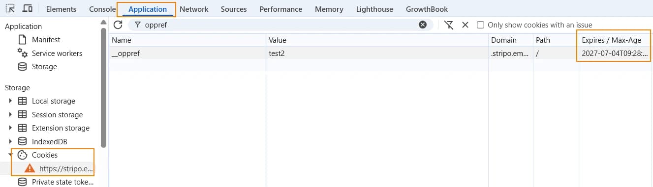The height and width of the screenshot is (187, 653).
Task: Sort cookies by the Domain column
Action: pos(511,40)
